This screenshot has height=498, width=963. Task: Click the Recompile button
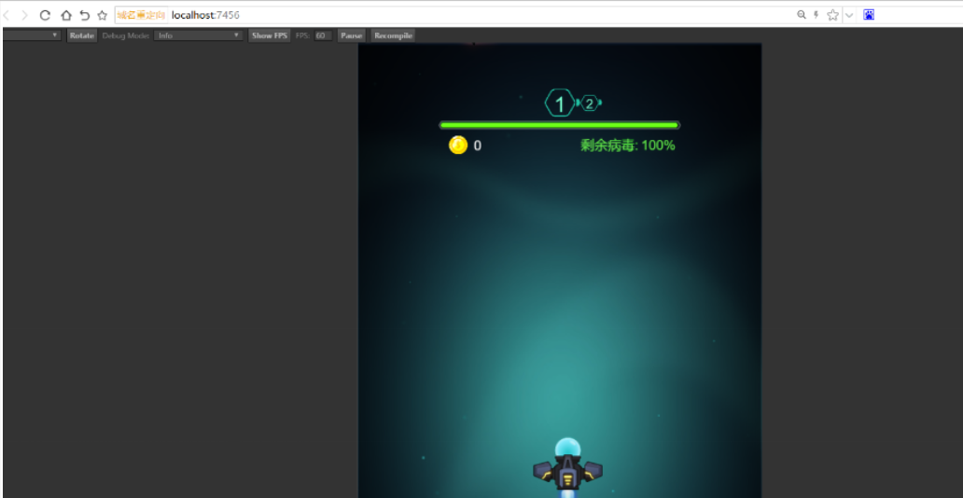click(x=393, y=35)
